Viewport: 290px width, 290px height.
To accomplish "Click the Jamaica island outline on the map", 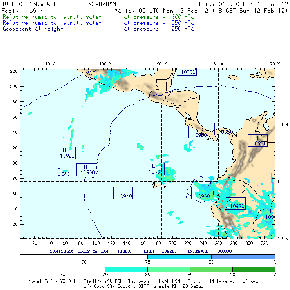I will (x=234, y=77).
